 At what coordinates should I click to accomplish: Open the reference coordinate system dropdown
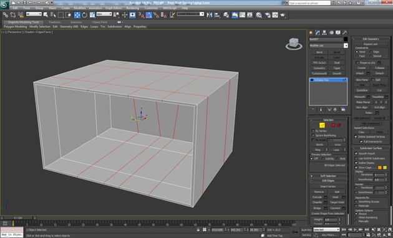104,14
